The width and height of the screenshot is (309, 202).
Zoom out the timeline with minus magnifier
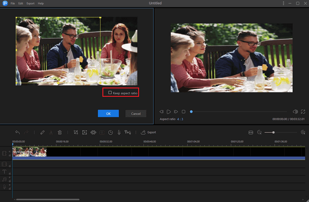coord(260,132)
